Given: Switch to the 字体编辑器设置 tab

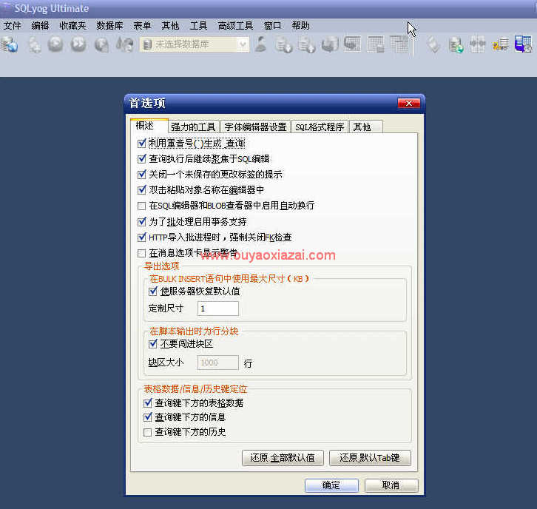Looking at the screenshot, I should (255, 127).
